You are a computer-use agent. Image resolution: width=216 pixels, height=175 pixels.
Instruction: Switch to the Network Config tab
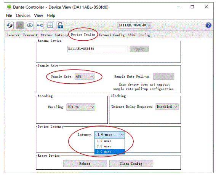click(112, 35)
